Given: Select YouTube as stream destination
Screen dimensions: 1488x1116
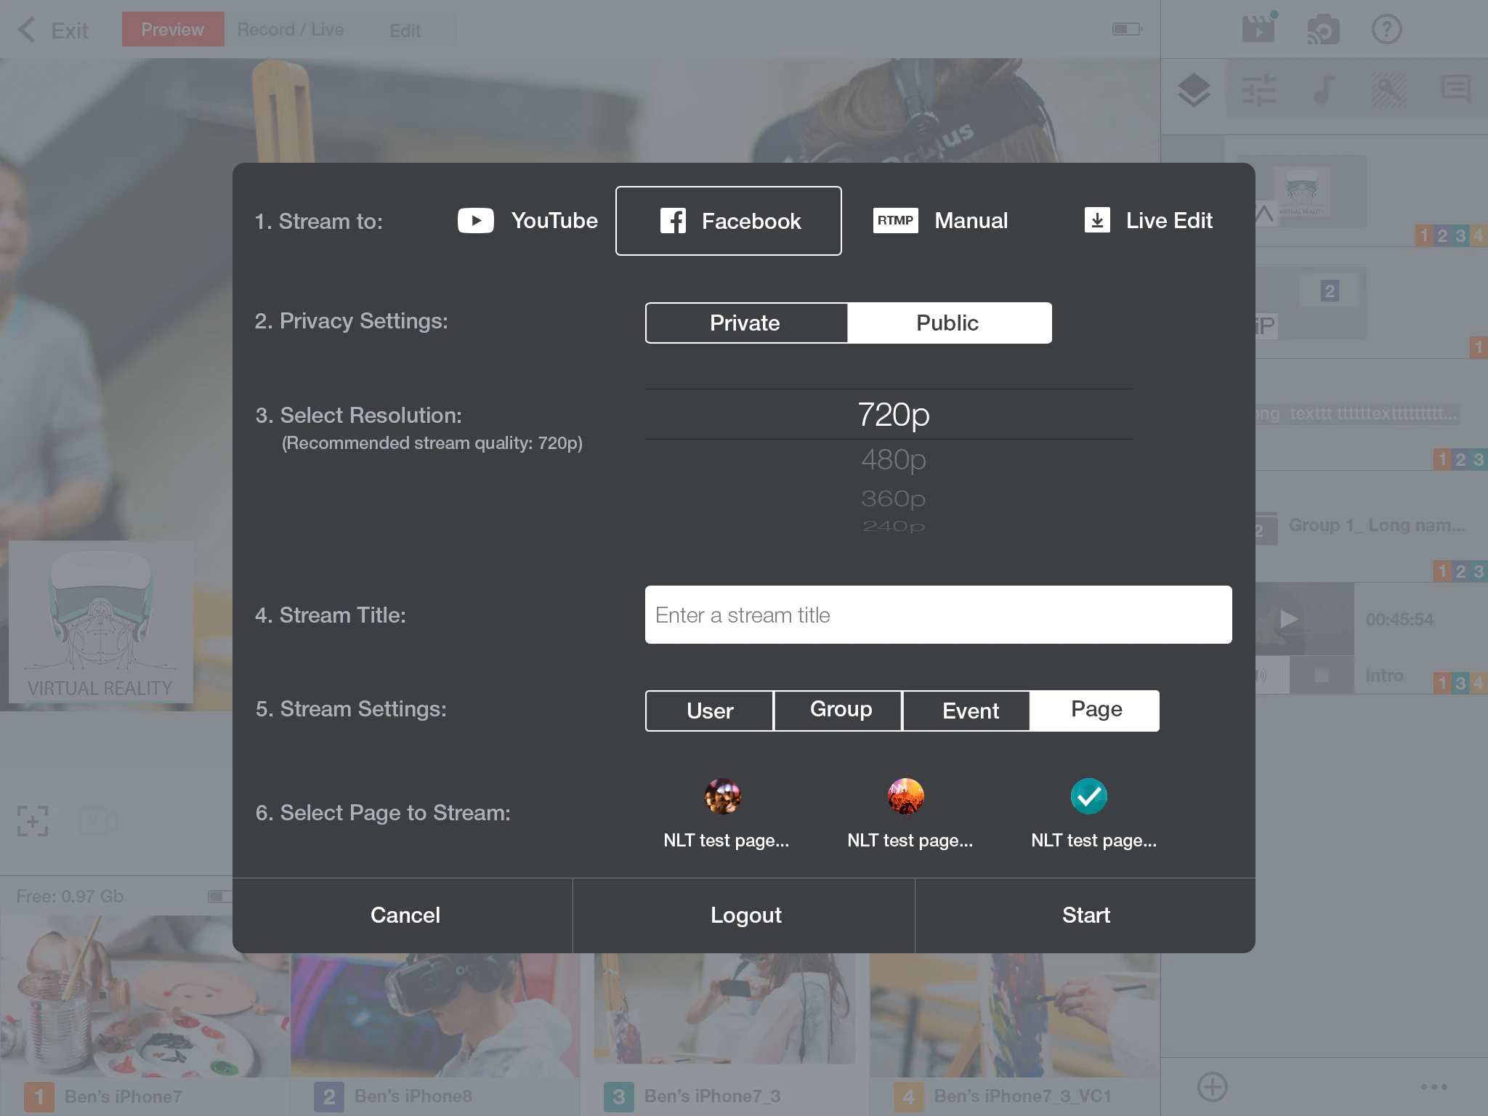Looking at the screenshot, I should 528,221.
